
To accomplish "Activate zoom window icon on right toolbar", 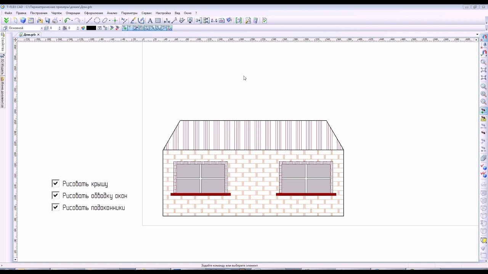I will [483, 62].
